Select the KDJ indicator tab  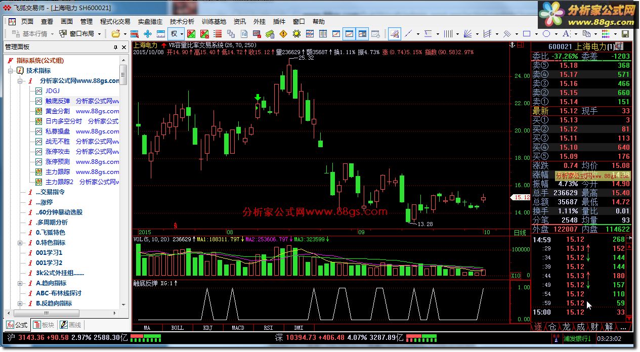pos(207,328)
